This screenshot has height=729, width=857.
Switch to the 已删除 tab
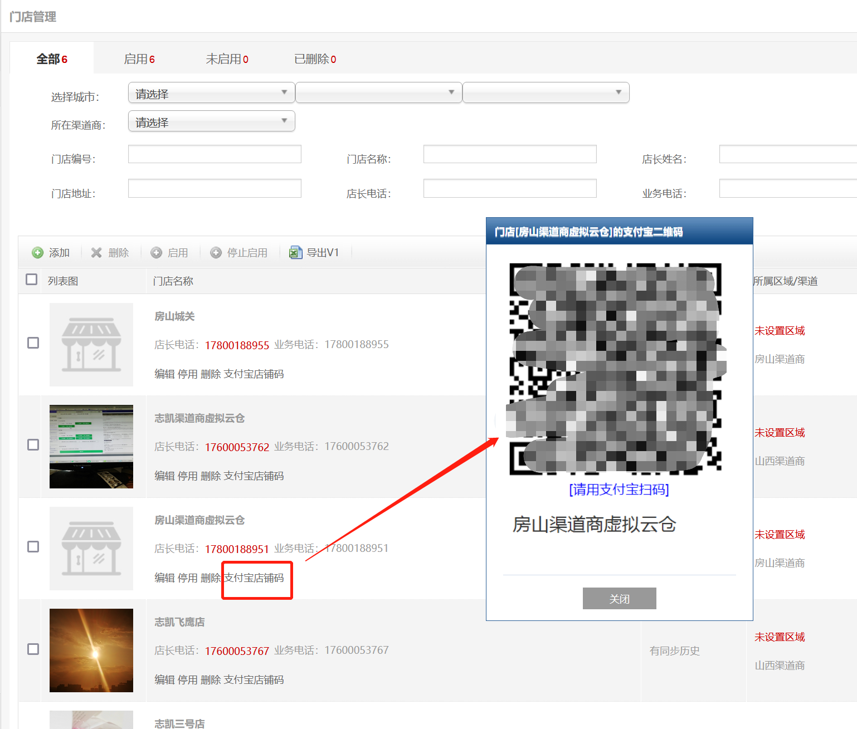tap(315, 59)
